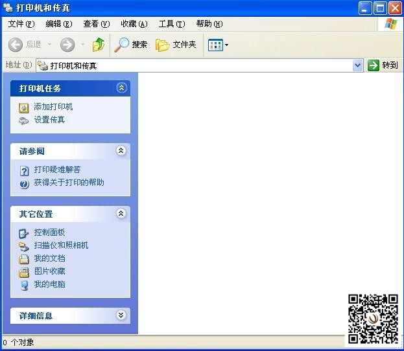Open the address bar dropdown arrow
This screenshot has width=404, height=351.
tap(358, 65)
